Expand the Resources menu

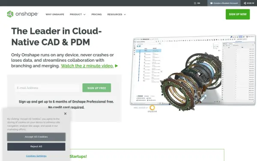117,15
